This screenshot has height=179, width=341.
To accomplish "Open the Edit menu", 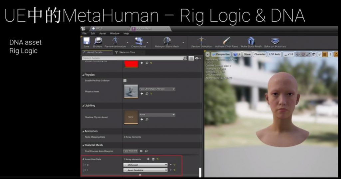I will click(93, 34).
